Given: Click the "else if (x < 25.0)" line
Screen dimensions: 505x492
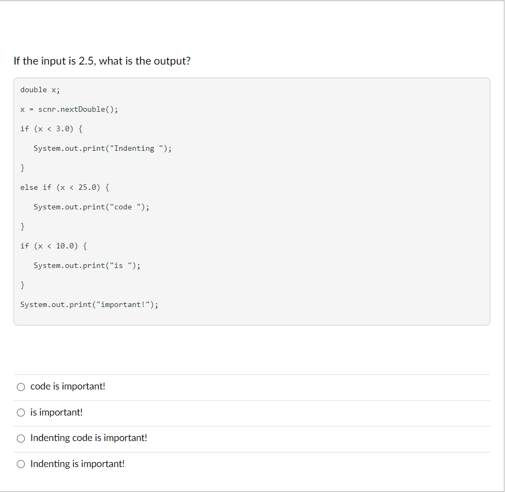Looking at the screenshot, I should point(64,187).
